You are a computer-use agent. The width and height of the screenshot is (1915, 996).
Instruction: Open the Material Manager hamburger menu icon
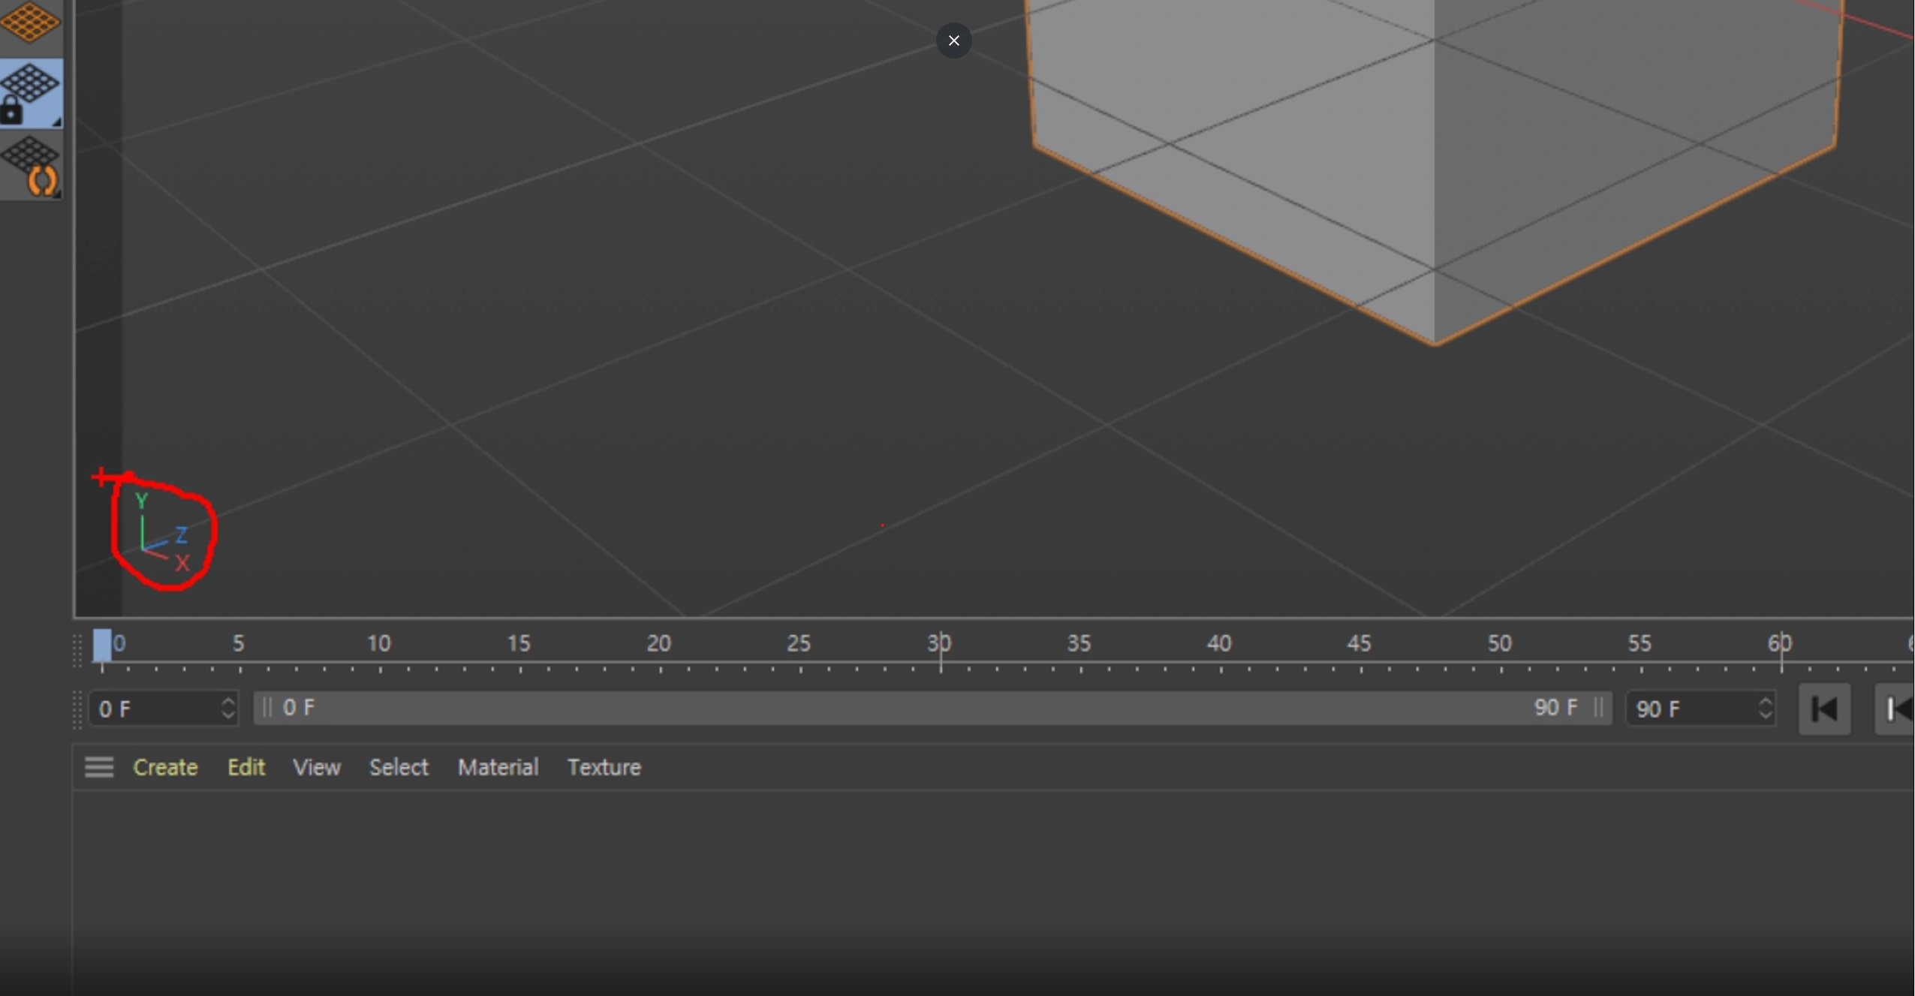[99, 767]
